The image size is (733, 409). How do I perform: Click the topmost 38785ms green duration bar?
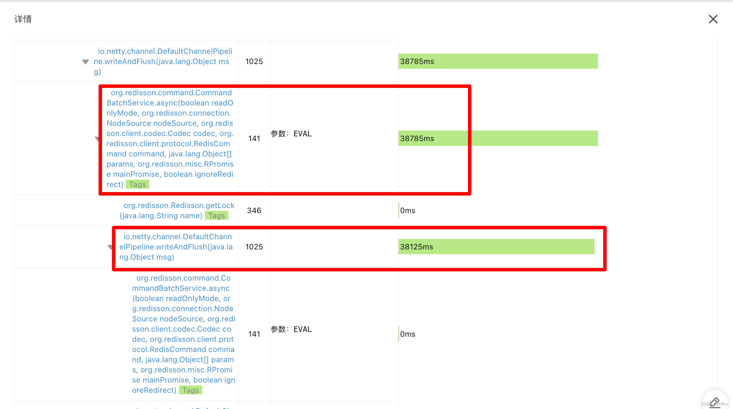point(498,61)
